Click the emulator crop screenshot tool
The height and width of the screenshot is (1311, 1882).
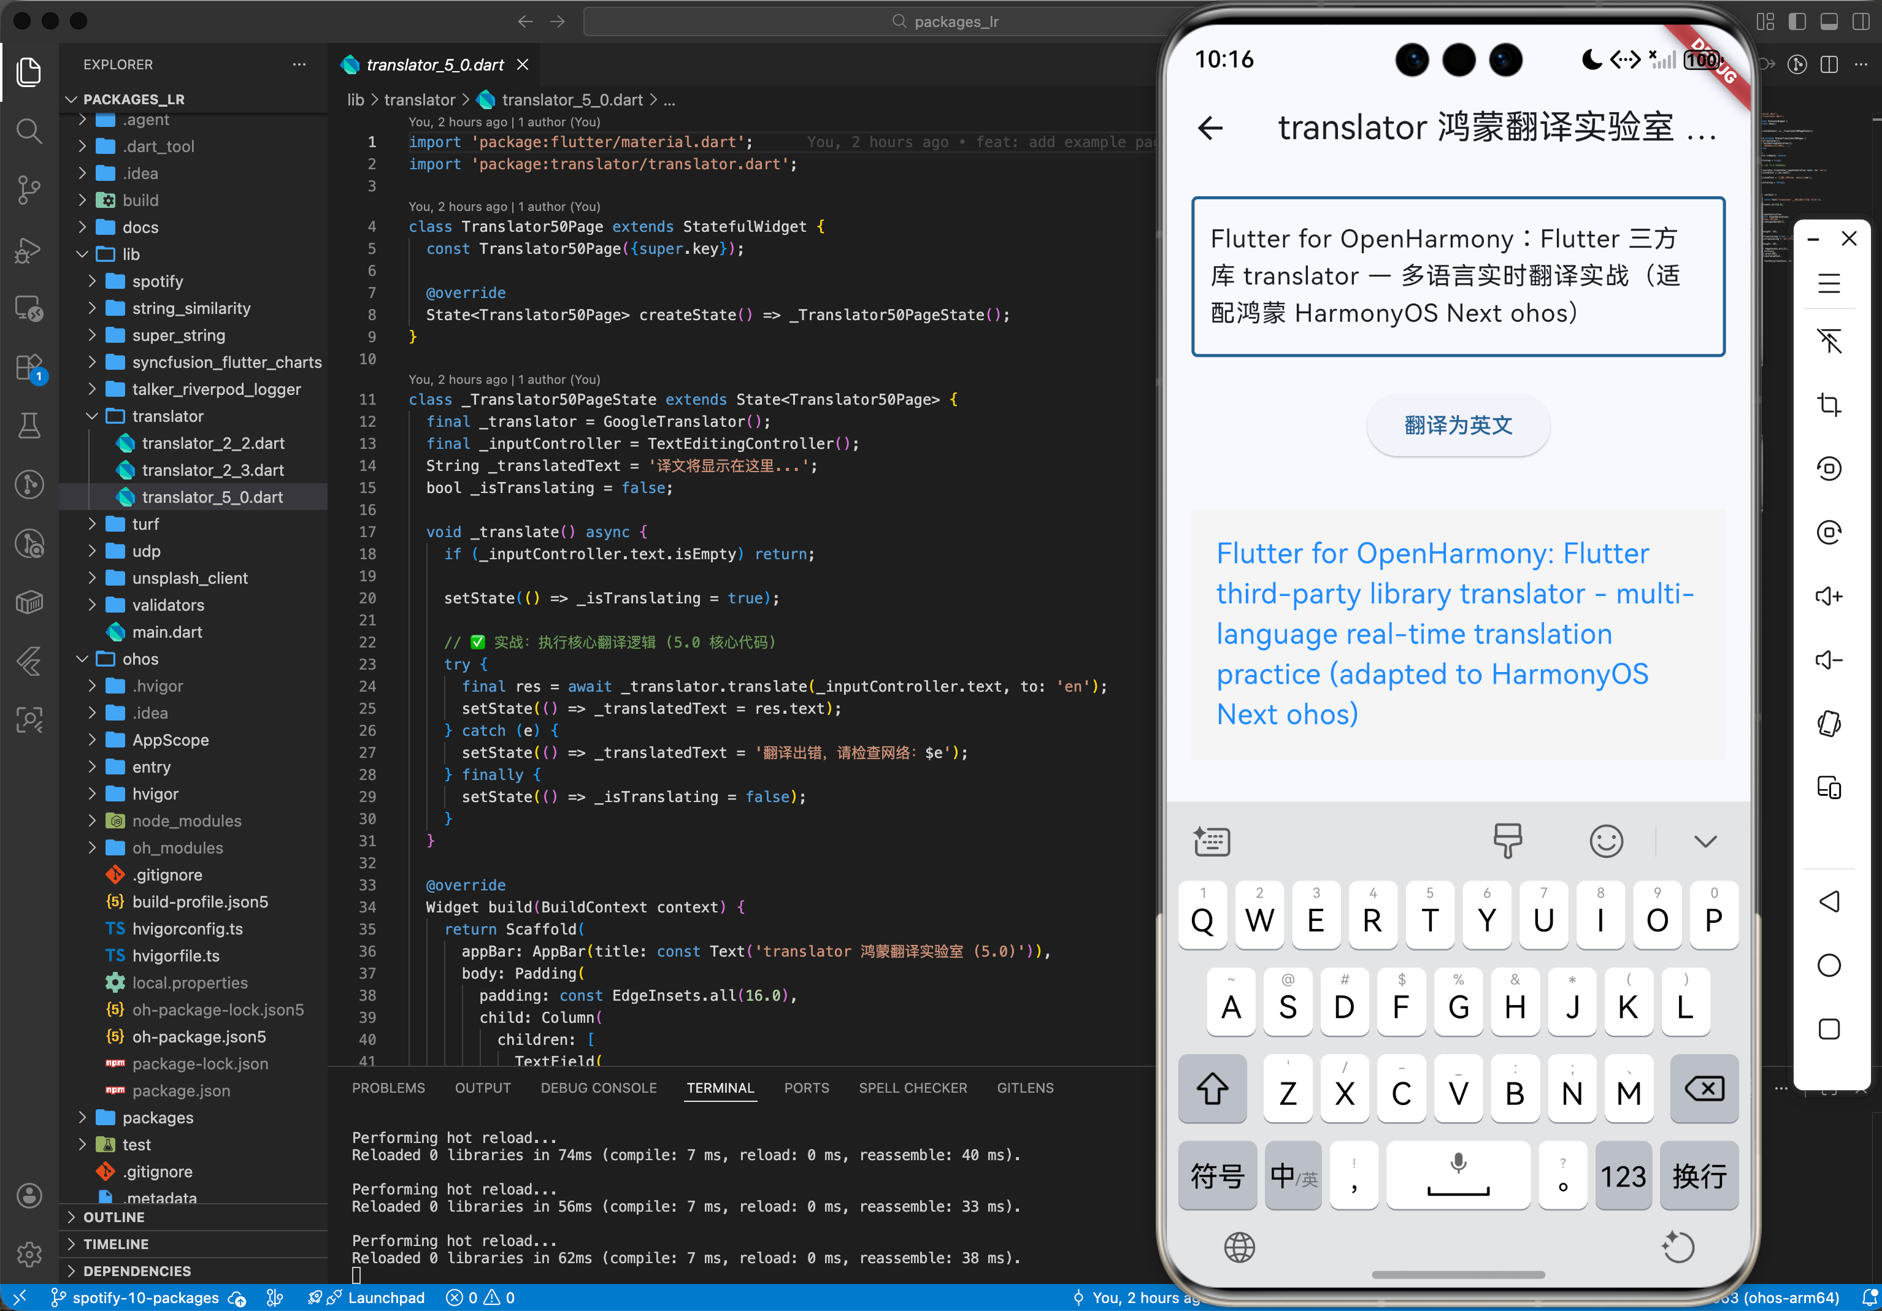pyautogui.click(x=1829, y=405)
